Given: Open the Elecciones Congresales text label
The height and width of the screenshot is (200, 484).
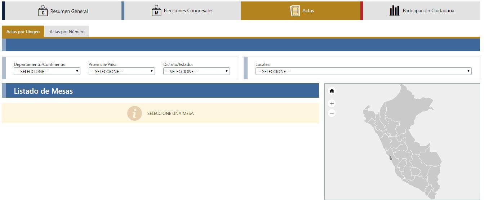Looking at the screenshot, I should coord(188,11).
